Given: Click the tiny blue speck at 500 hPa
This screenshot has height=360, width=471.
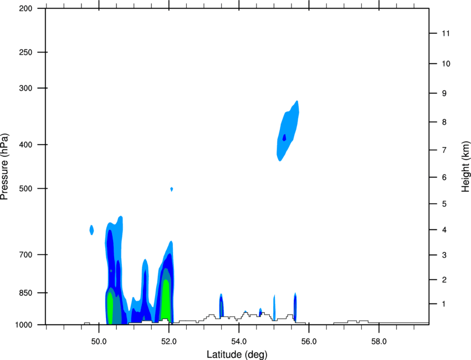Looking at the screenshot, I should click(172, 189).
